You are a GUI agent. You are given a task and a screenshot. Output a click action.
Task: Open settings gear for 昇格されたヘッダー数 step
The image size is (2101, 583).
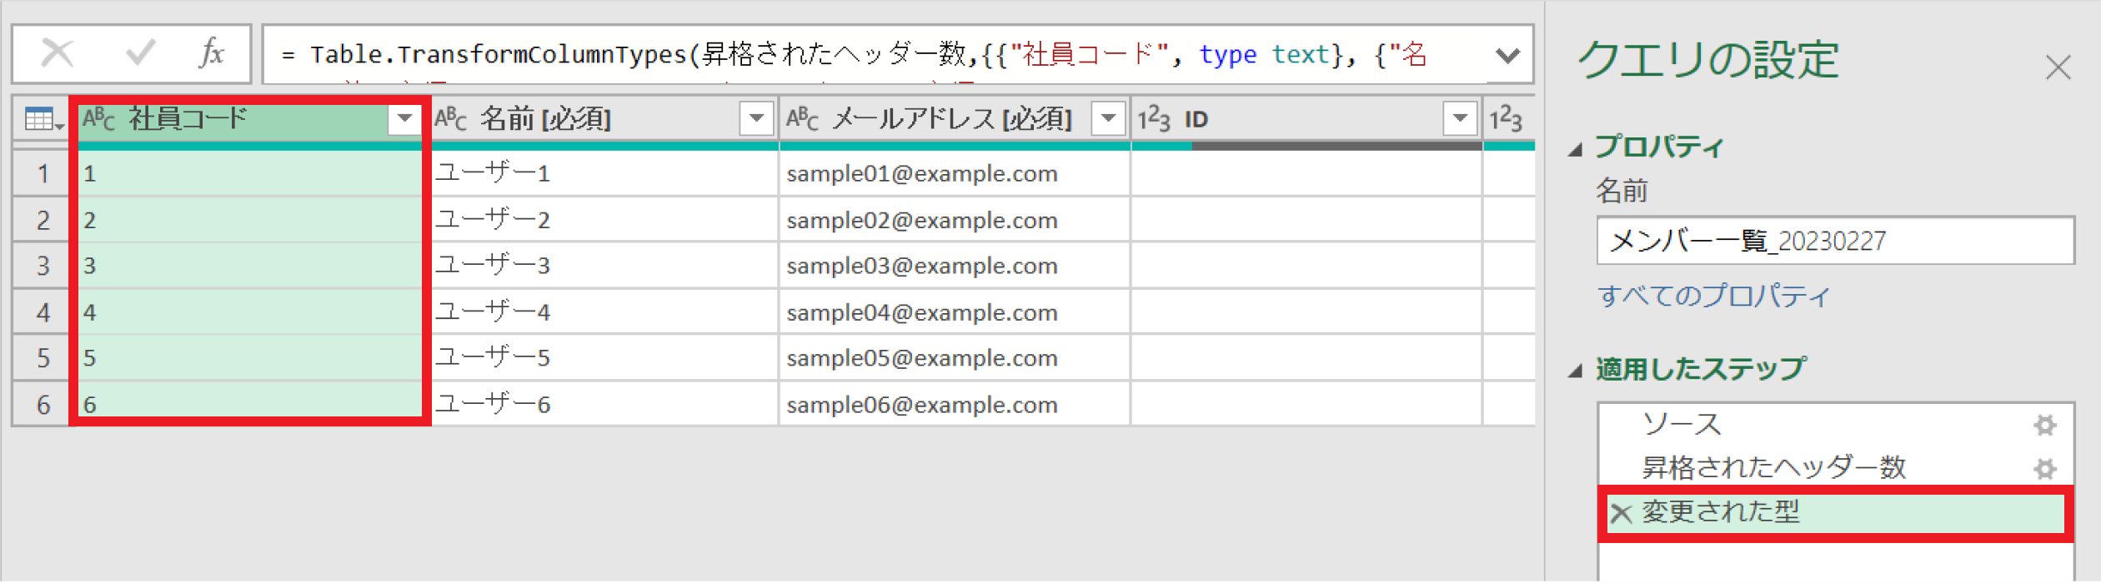[2044, 469]
